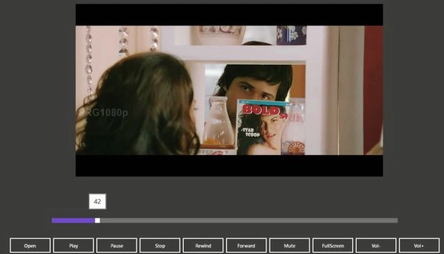Screen dimensions: 444x254
Task: Switch to FullScreen mode
Action: coord(333,245)
